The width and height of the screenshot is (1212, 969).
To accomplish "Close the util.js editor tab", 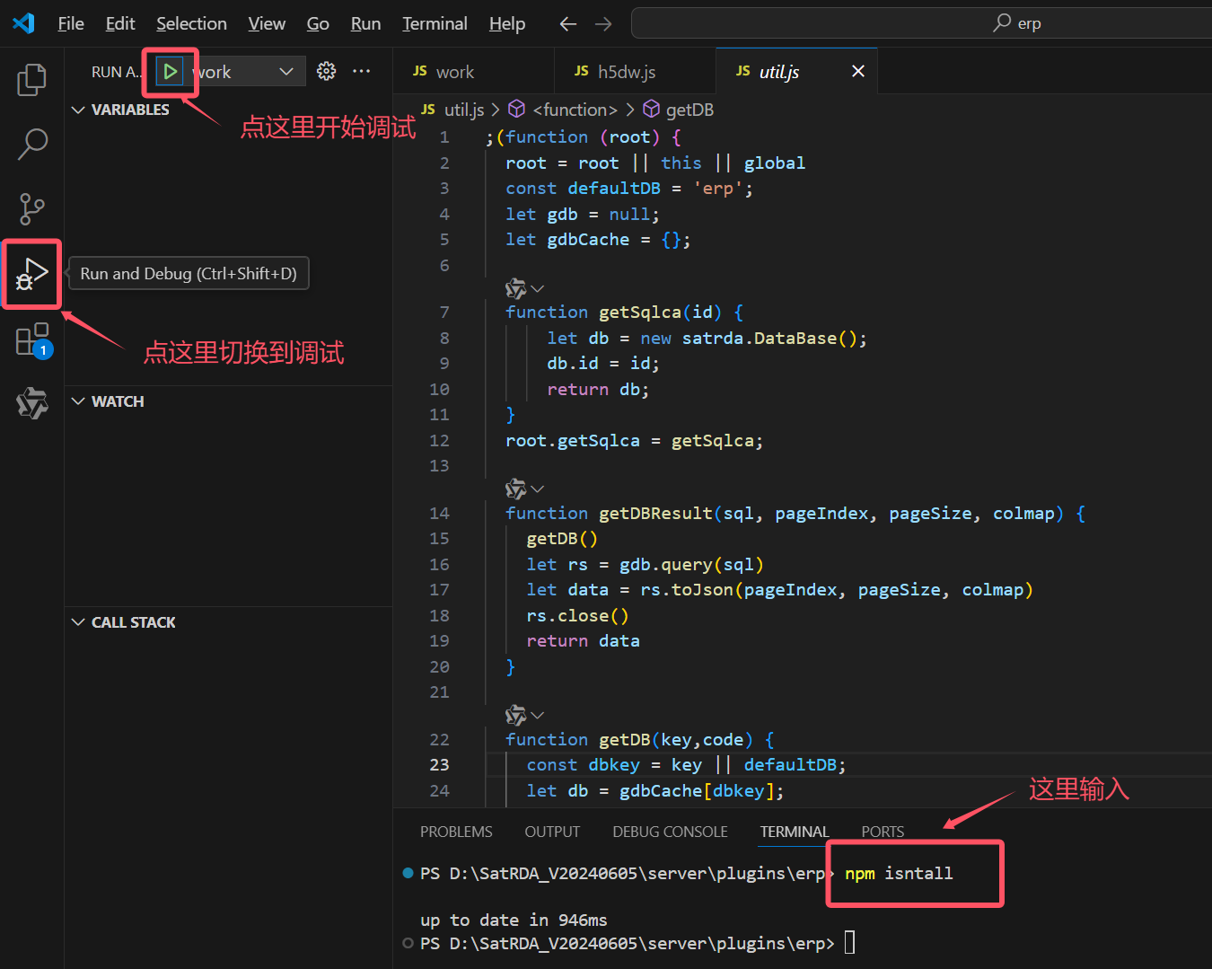I will pyautogui.click(x=858, y=71).
